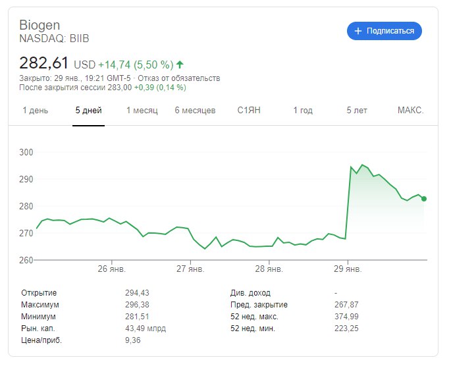Click the 26 янв. axis label

click(112, 269)
